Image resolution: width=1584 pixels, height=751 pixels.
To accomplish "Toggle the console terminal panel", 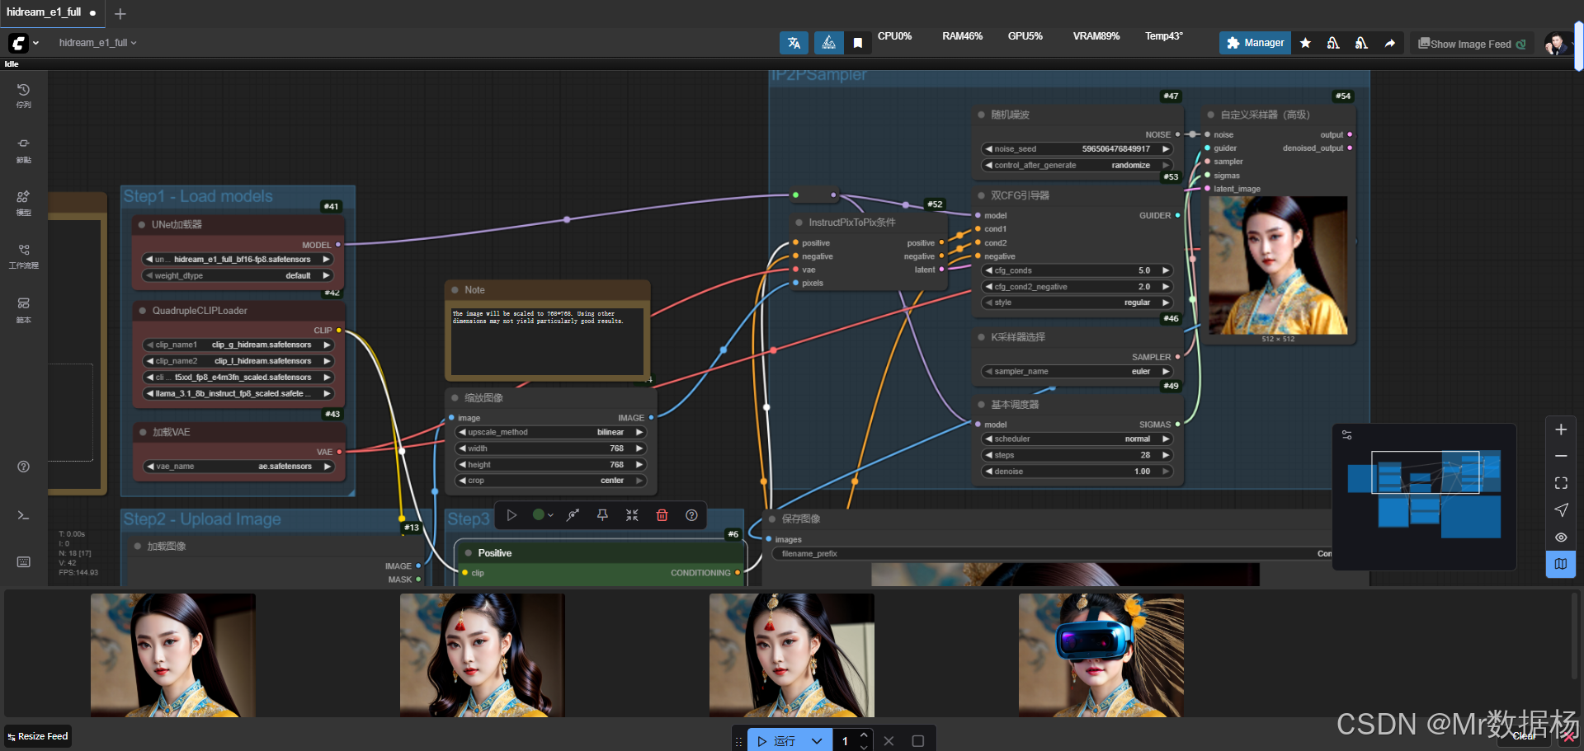I will (x=23, y=515).
